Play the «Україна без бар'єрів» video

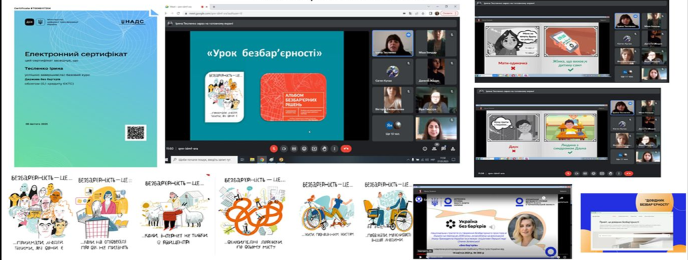tap(421, 257)
